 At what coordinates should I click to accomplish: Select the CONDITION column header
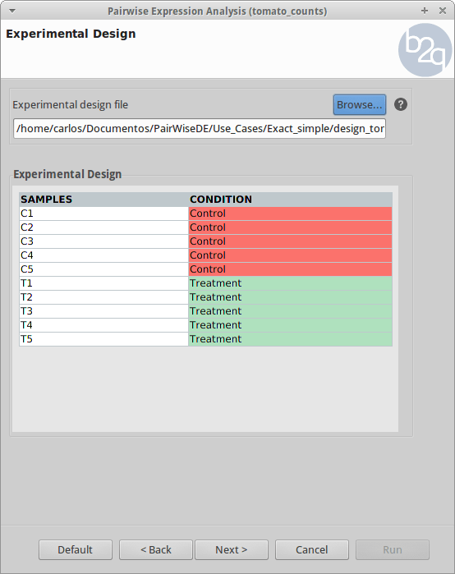point(290,200)
